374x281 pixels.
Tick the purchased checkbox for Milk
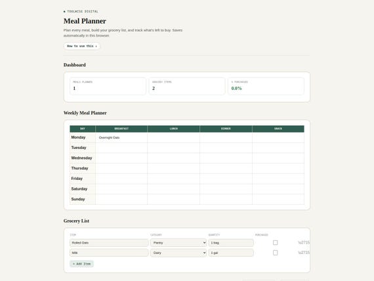coord(276,253)
